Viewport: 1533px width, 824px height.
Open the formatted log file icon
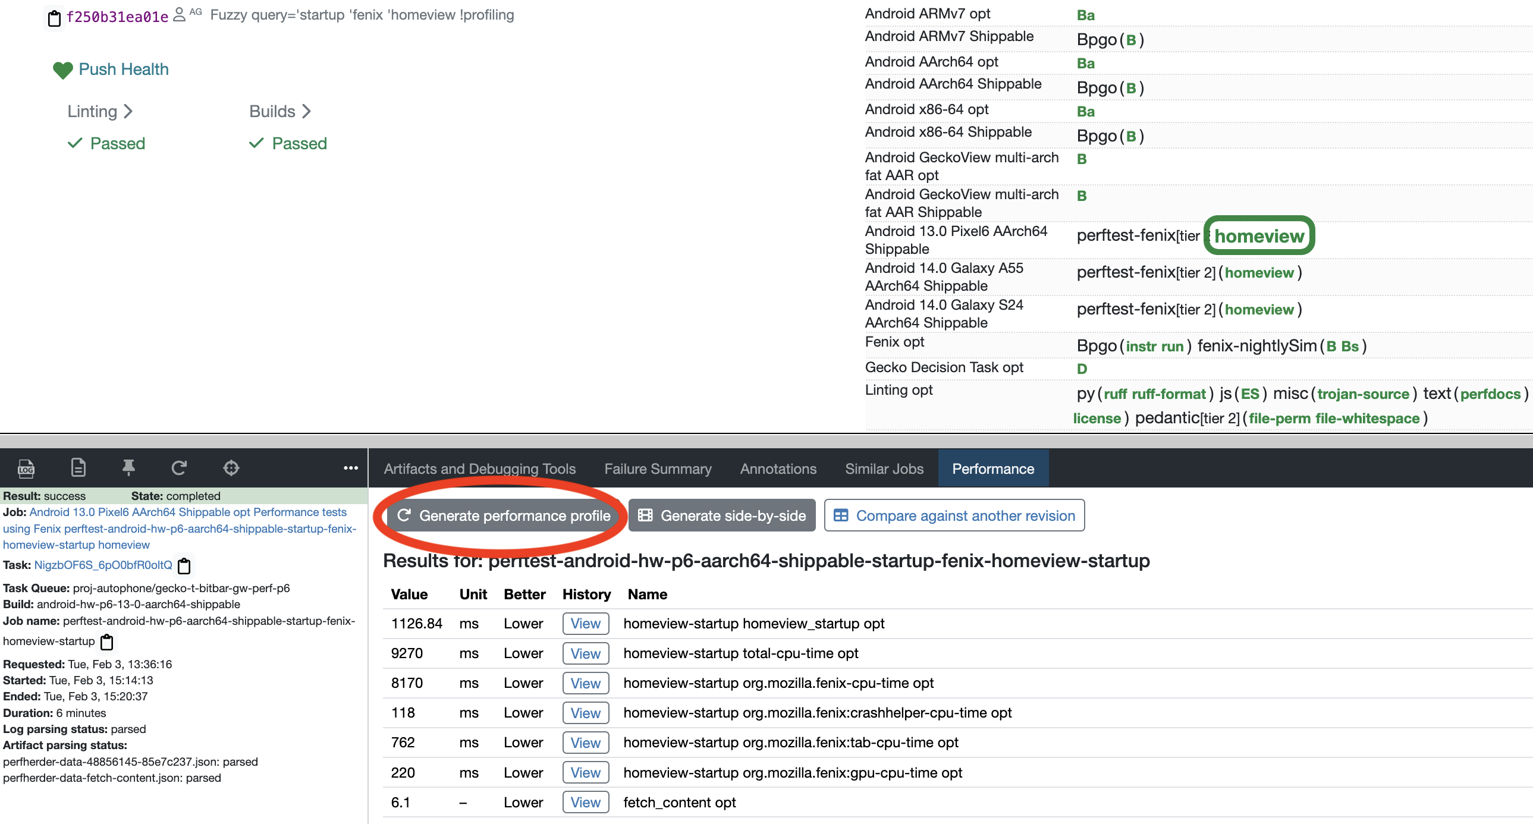[78, 468]
